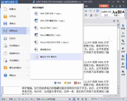Viewport: 127px width, 101px height.
Task: Open the help question mark dropdown in title bar
Action: [124, 6]
